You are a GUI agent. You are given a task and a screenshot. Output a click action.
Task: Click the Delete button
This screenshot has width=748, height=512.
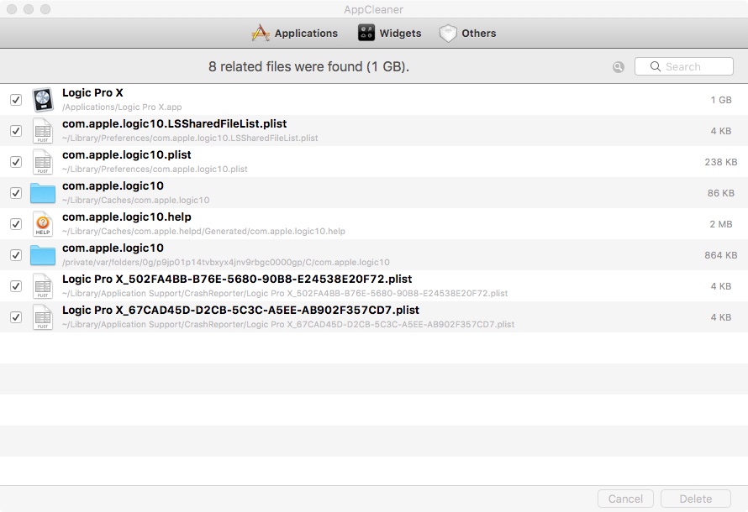696,499
